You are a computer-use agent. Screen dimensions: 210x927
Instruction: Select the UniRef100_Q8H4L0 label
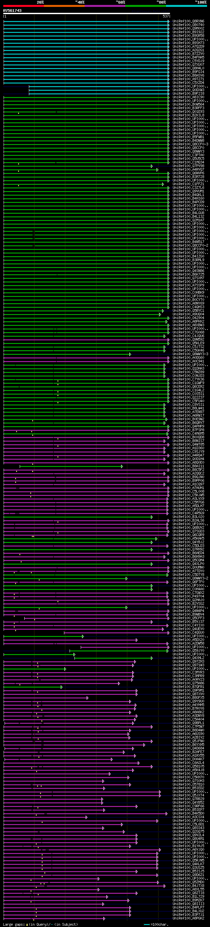[188, 68]
